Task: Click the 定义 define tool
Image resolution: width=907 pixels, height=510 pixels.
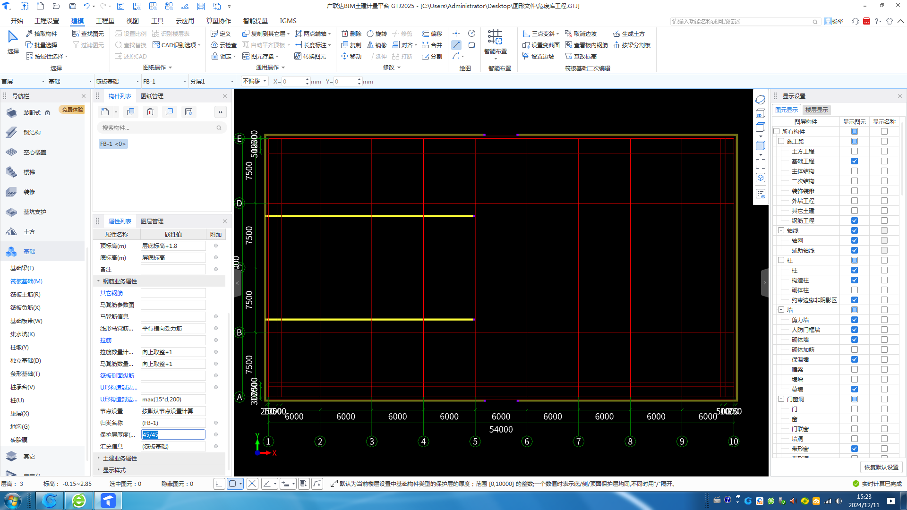Action: click(x=221, y=34)
